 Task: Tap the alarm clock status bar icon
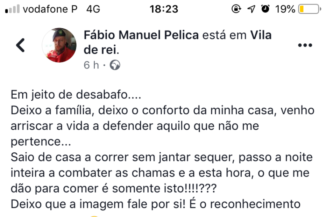click(x=265, y=8)
